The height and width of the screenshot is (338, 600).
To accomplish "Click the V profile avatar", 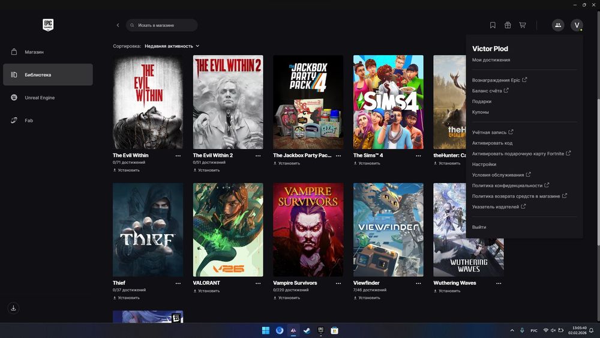I will 577,25.
